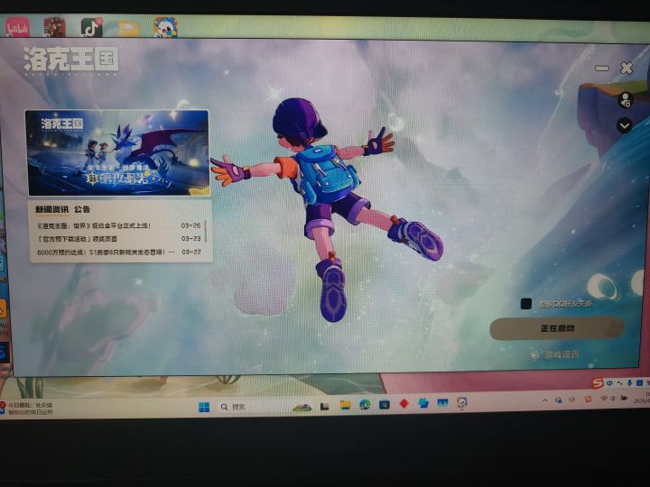The image size is (650, 487).
Task: Click the microphone icon on Sogou toolbar
Action: (x=629, y=383)
